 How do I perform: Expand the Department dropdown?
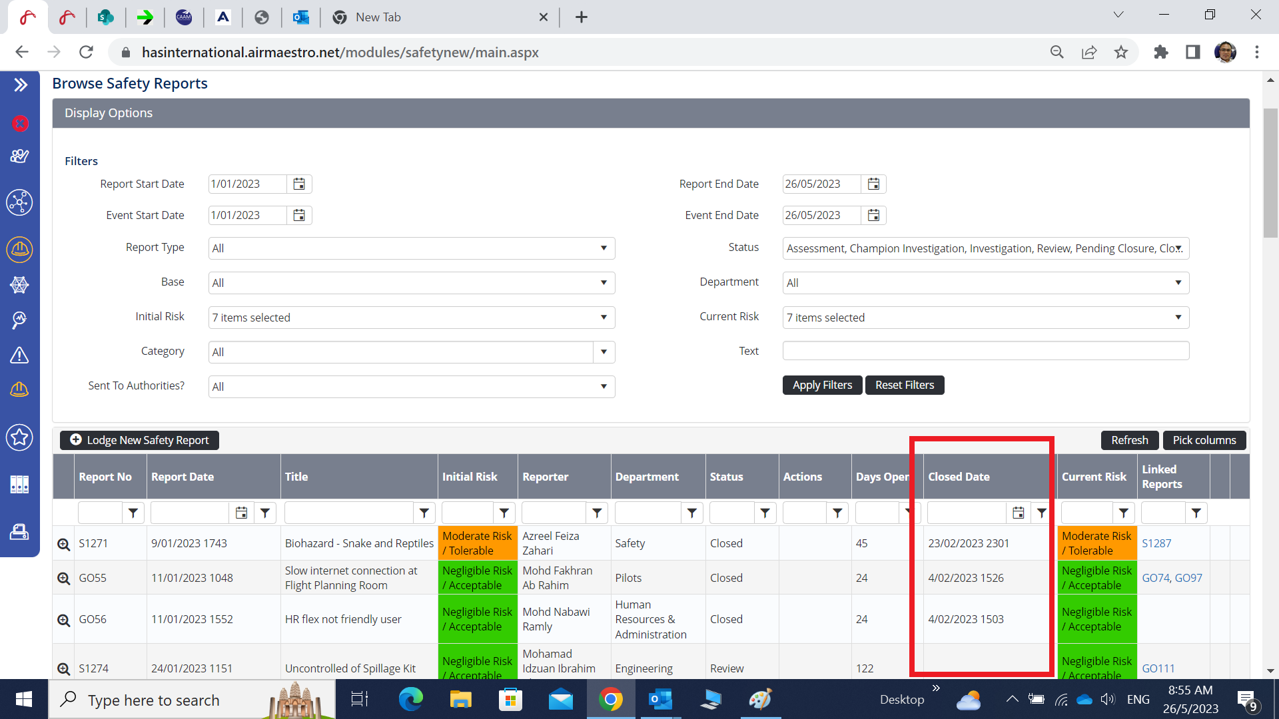coord(985,283)
